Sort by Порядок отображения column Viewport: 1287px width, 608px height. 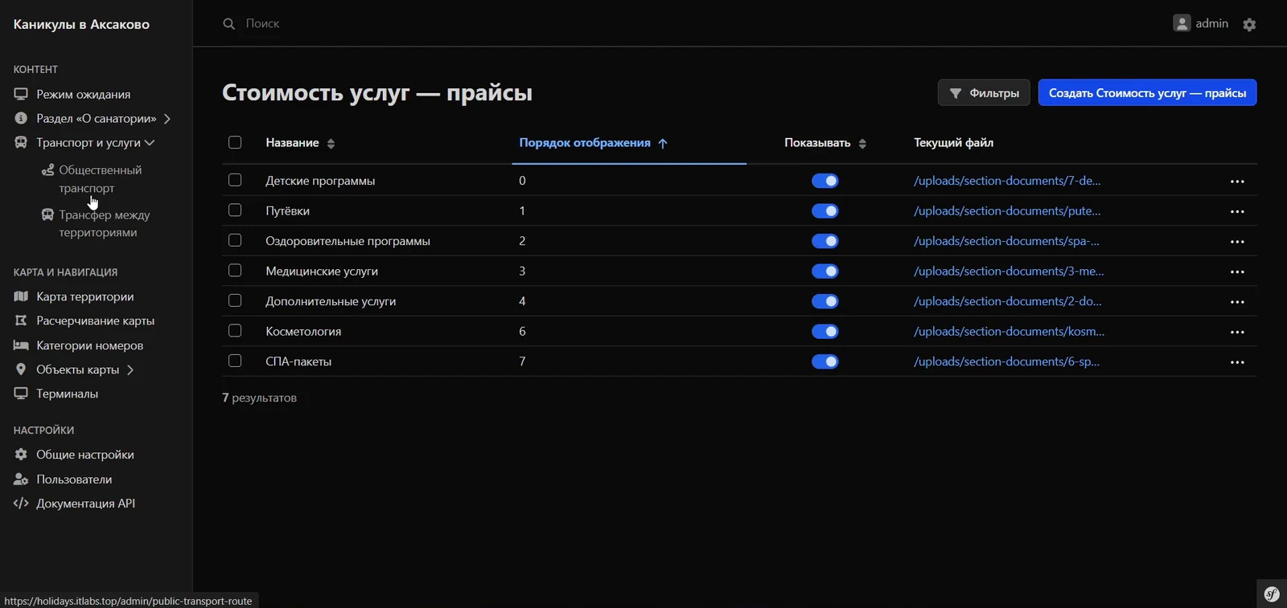(x=594, y=143)
